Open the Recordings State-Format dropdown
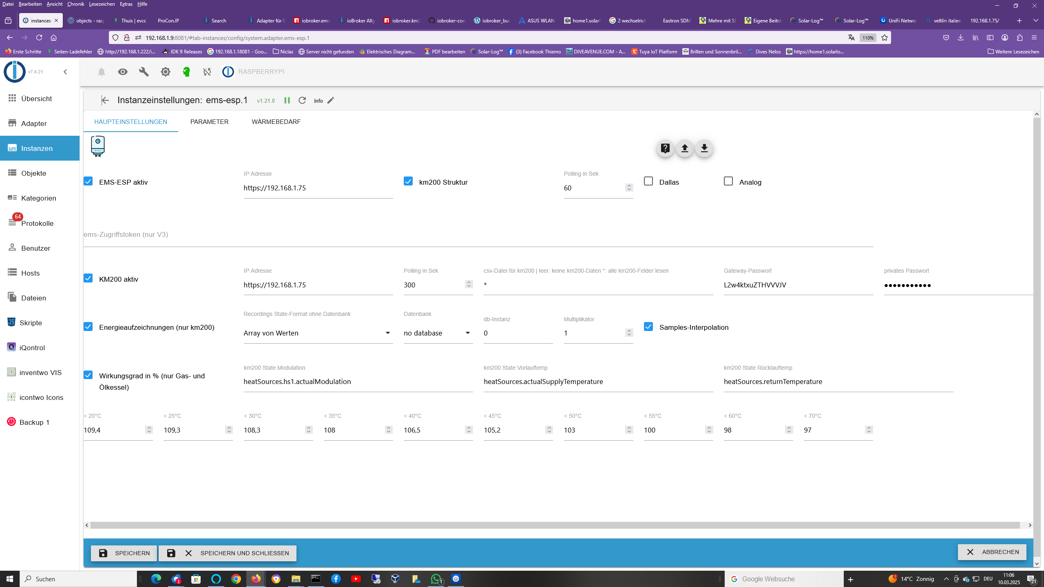The height and width of the screenshot is (587, 1044). click(318, 333)
